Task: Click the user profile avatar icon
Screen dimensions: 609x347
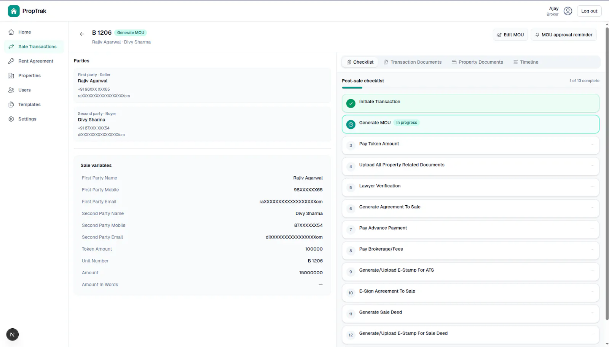Action: pyautogui.click(x=568, y=11)
